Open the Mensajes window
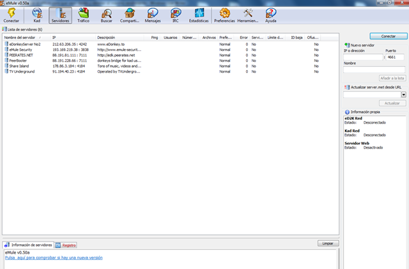This screenshot has height=269, width=409. click(153, 15)
